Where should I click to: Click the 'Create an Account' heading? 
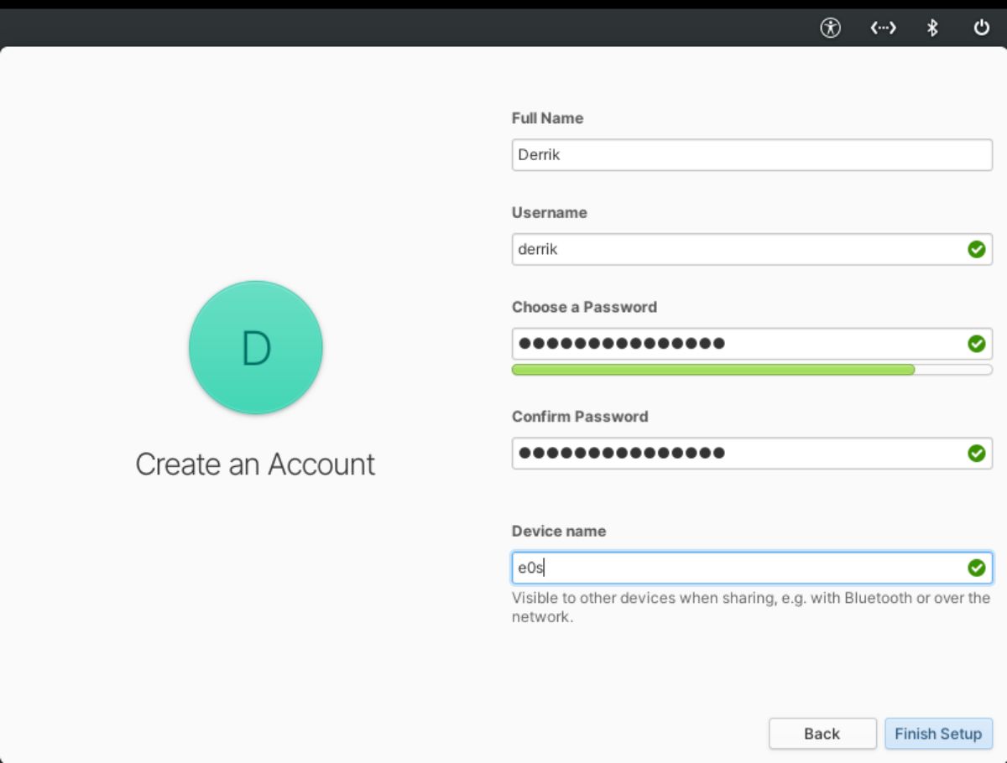pyautogui.click(x=255, y=464)
